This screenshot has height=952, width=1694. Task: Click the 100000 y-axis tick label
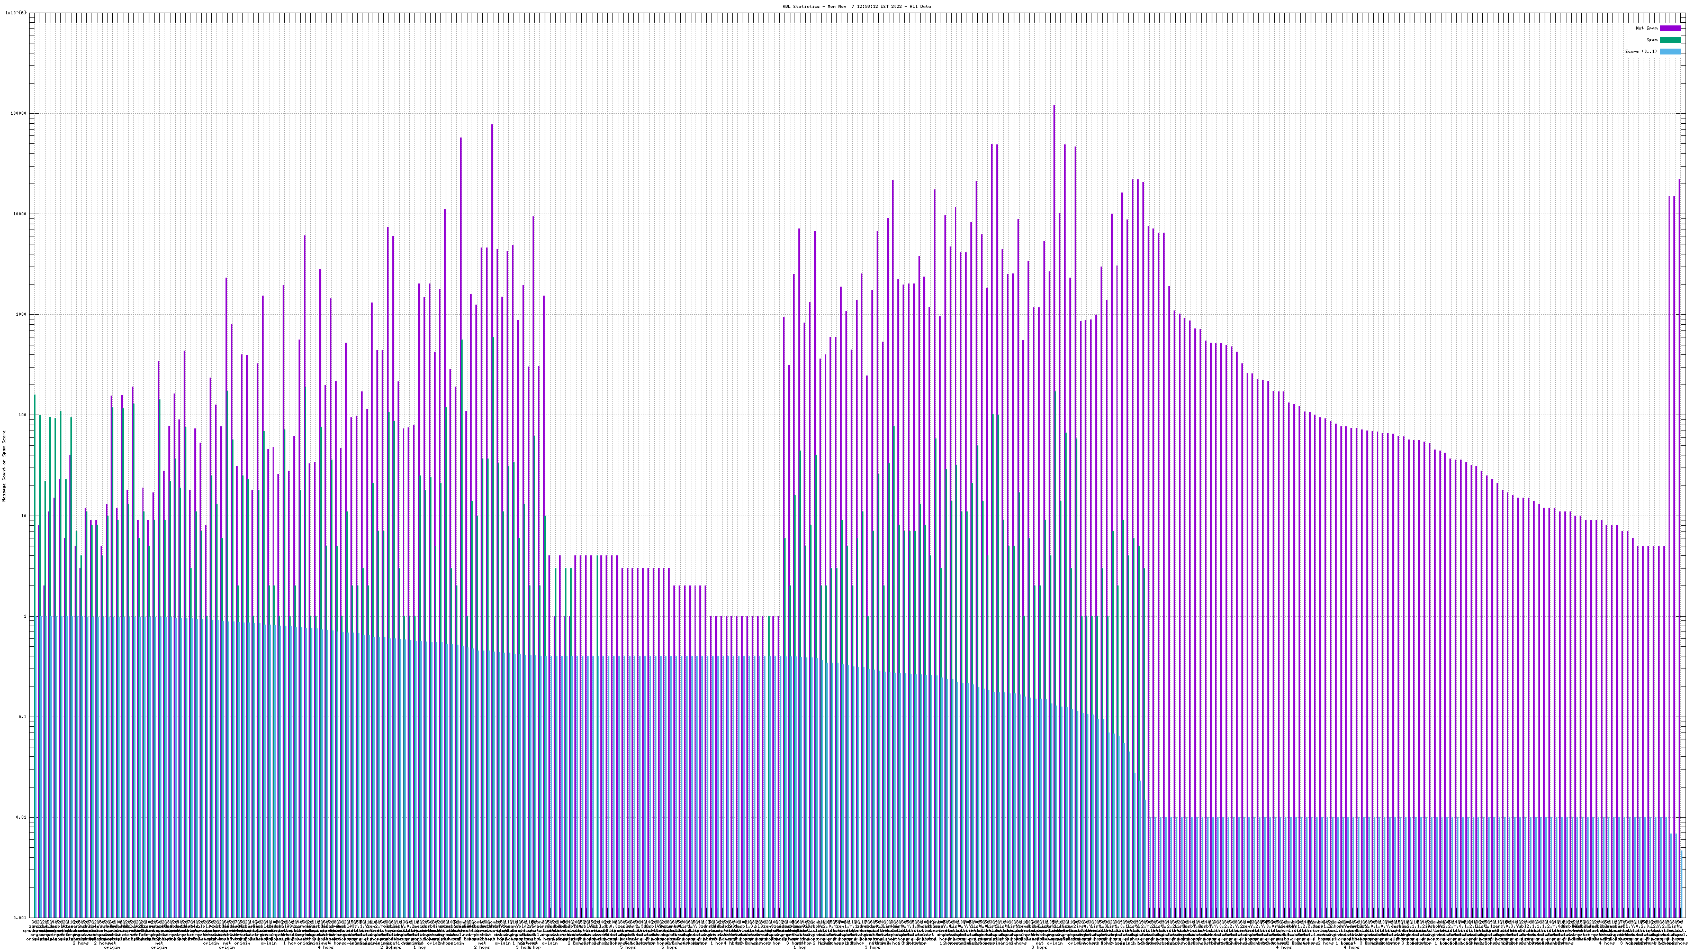click(x=19, y=113)
